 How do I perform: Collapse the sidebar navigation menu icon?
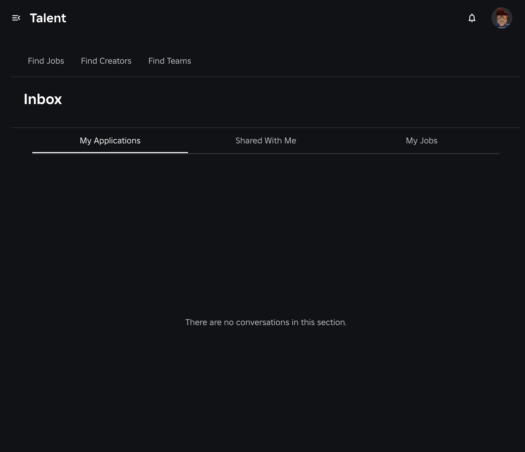(x=16, y=18)
